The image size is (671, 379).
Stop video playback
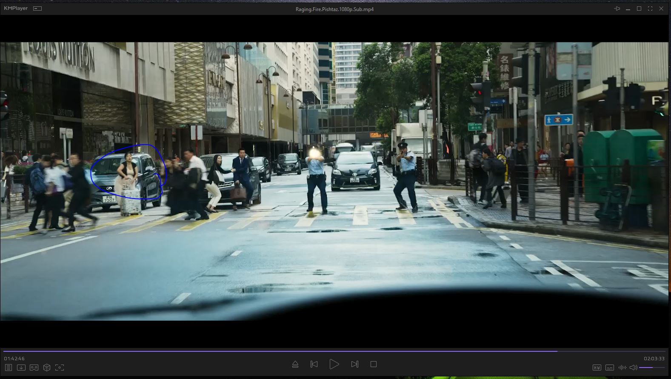[x=374, y=364]
